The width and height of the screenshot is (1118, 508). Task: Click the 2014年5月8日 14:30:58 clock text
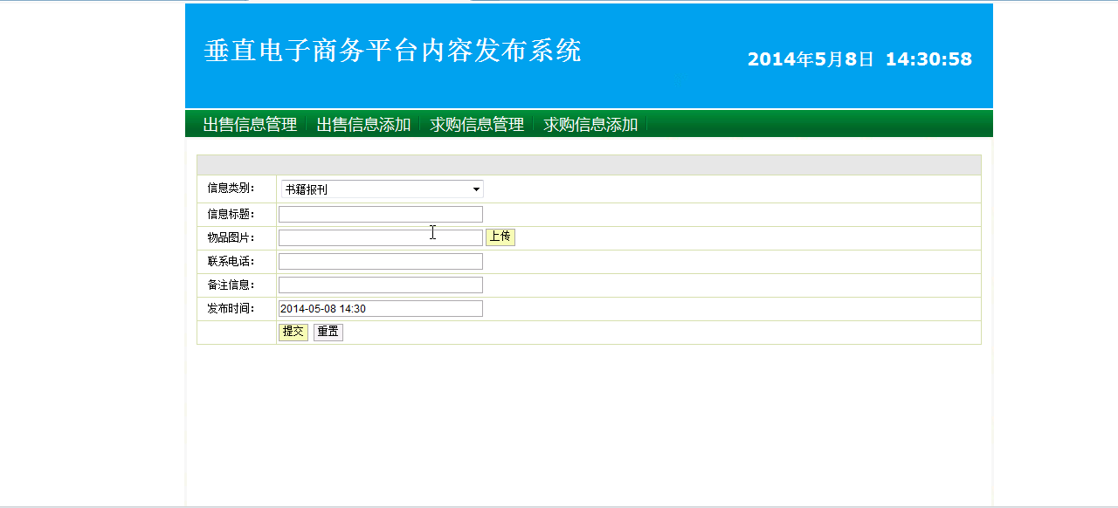859,59
